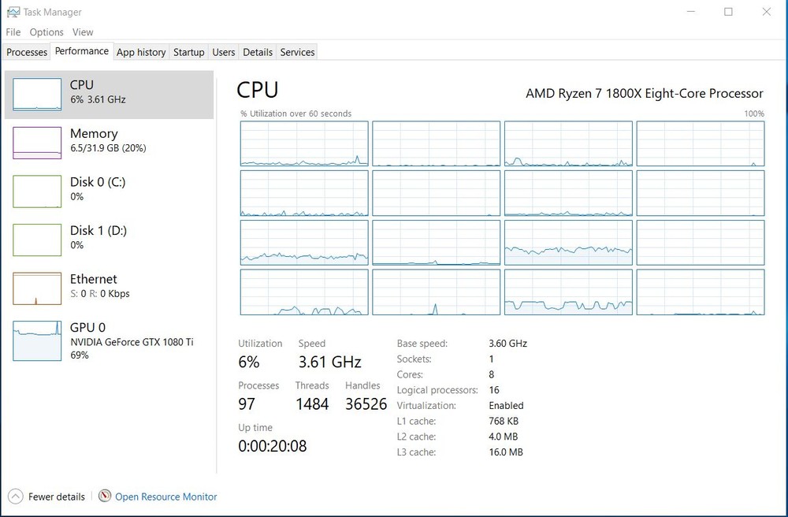Open the File menu
Viewport: 788px width, 517px height.
click(13, 32)
